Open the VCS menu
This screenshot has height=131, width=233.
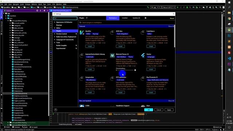[x=54, y=4]
